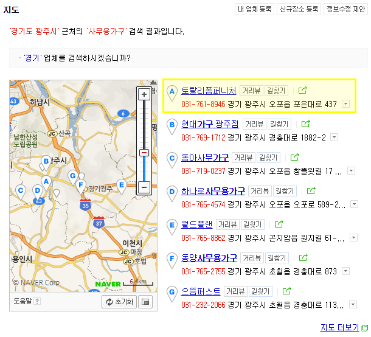Click 거리뷰 button for 동양사무용가구
Screen dimensions: 371x337
pyautogui.click(x=252, y=258)
